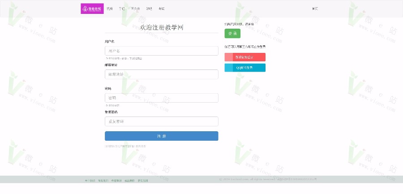Open the fourth footer link

click(x=129, y=181)
